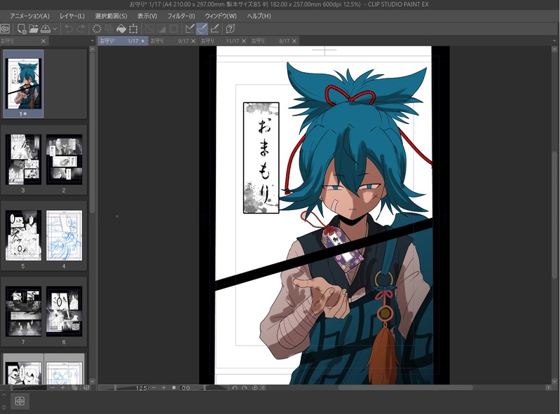Close the お守り page manager tab

click(43, 41)
